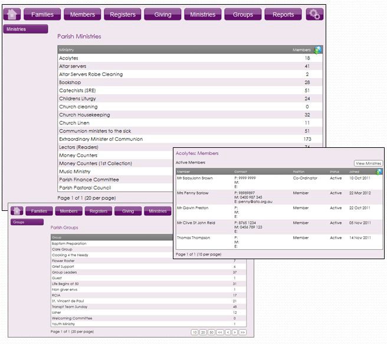Select member Mrs Penny Barlow
This screenshot has width=387, height=344.
pos(192,193)
